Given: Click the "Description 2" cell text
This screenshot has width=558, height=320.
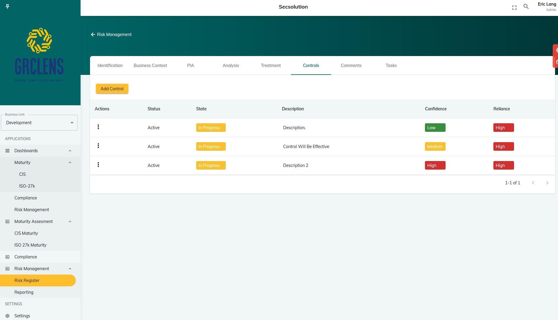Looking at the screenshot, I should coord(296,165).
